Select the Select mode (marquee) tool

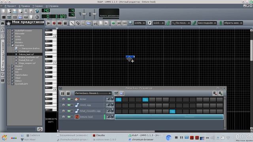click(x=83, y=23)
